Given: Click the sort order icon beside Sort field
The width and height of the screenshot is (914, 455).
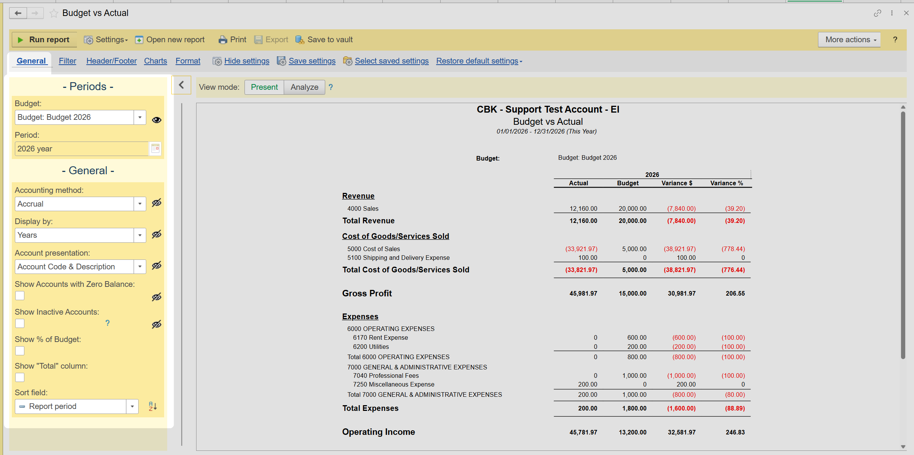Looking at the screenshot, I should pyautogui.click(x=153, y=406).
